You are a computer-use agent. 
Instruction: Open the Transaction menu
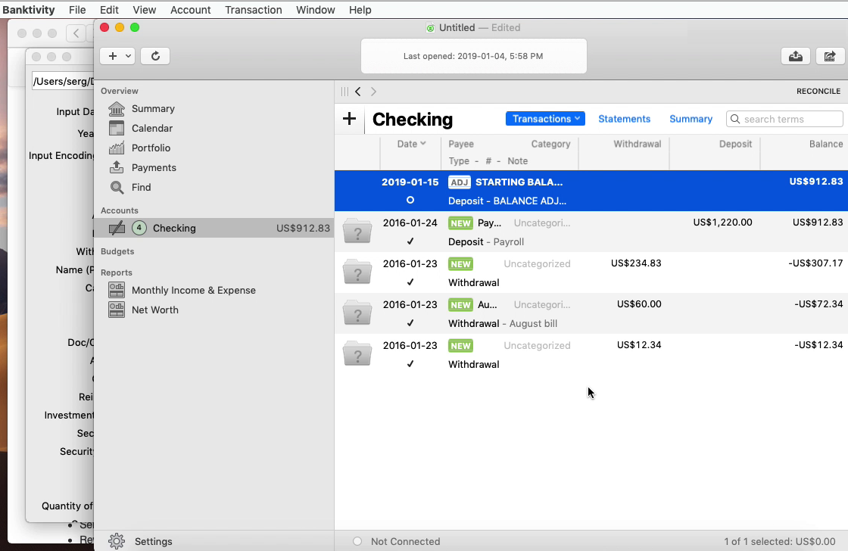click(x=254, y=10)
